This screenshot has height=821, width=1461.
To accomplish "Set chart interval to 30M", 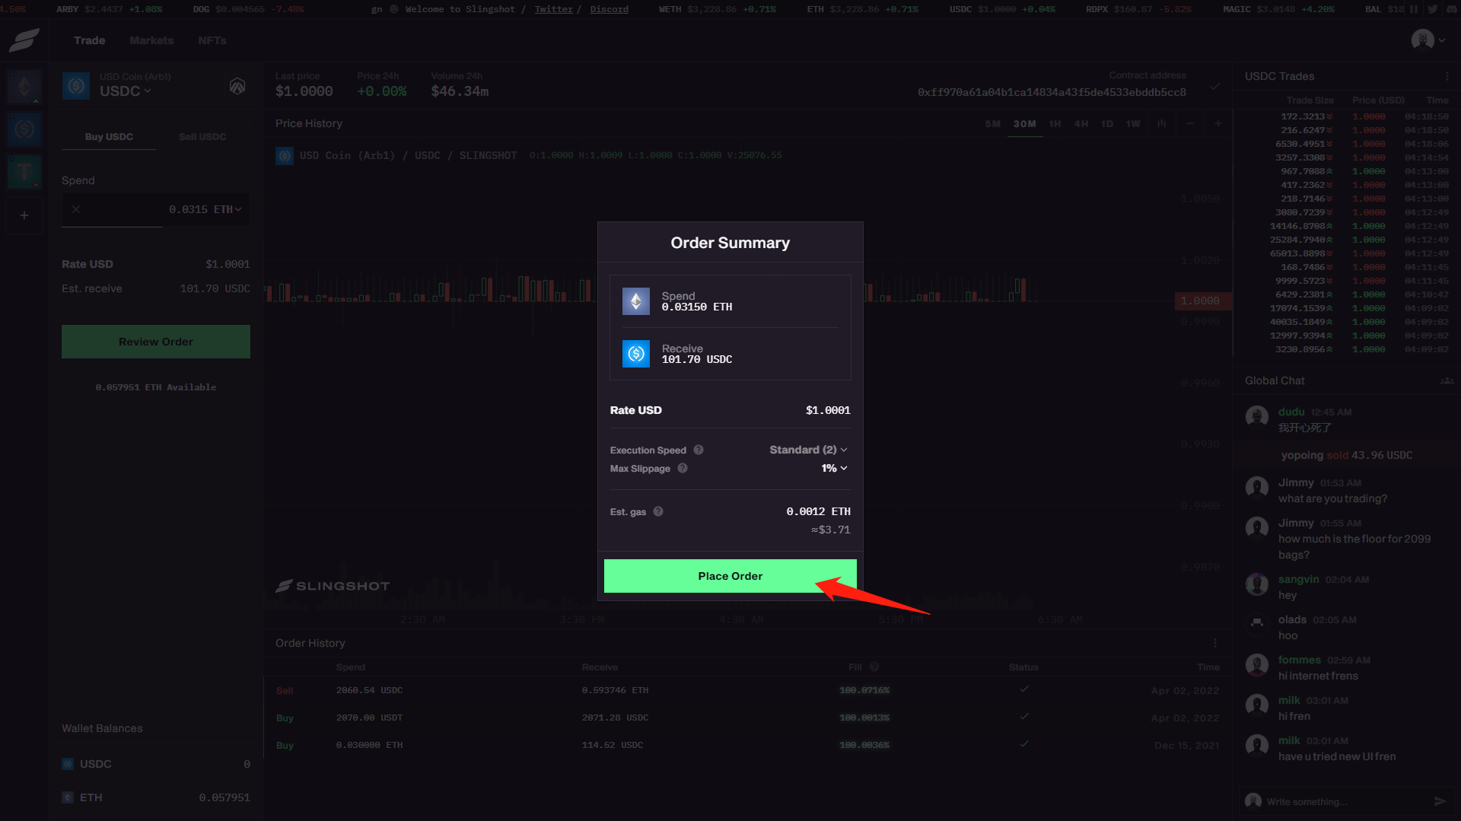I will coord(1024,123).
